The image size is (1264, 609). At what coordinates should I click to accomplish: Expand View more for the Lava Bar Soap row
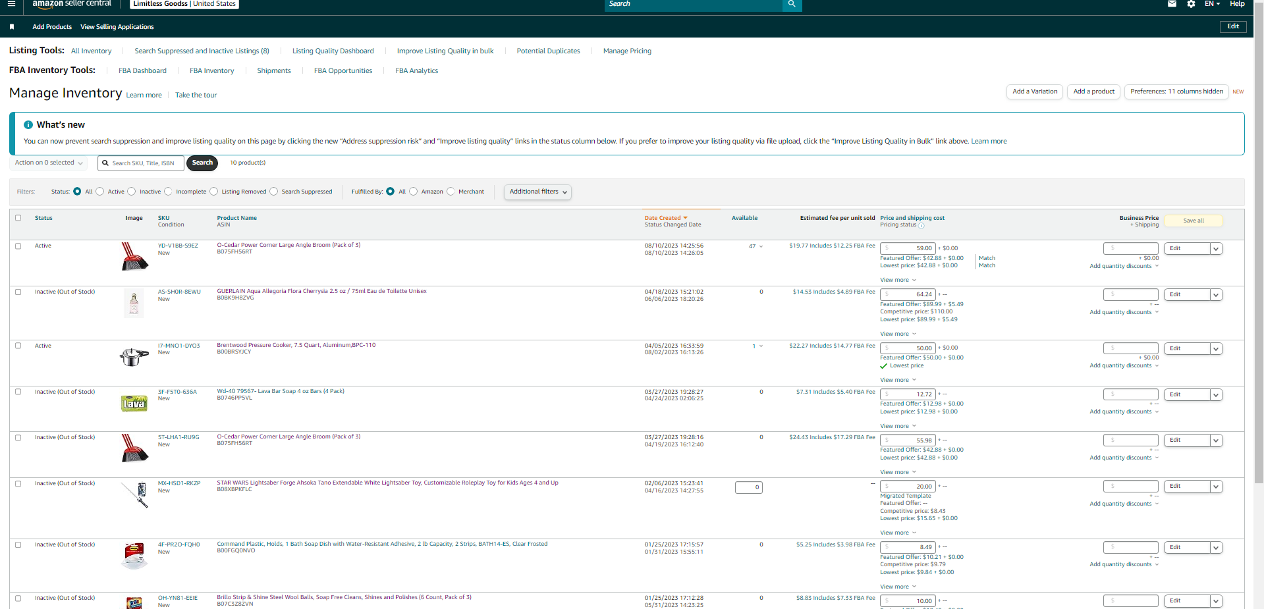[x=898, y=427]
